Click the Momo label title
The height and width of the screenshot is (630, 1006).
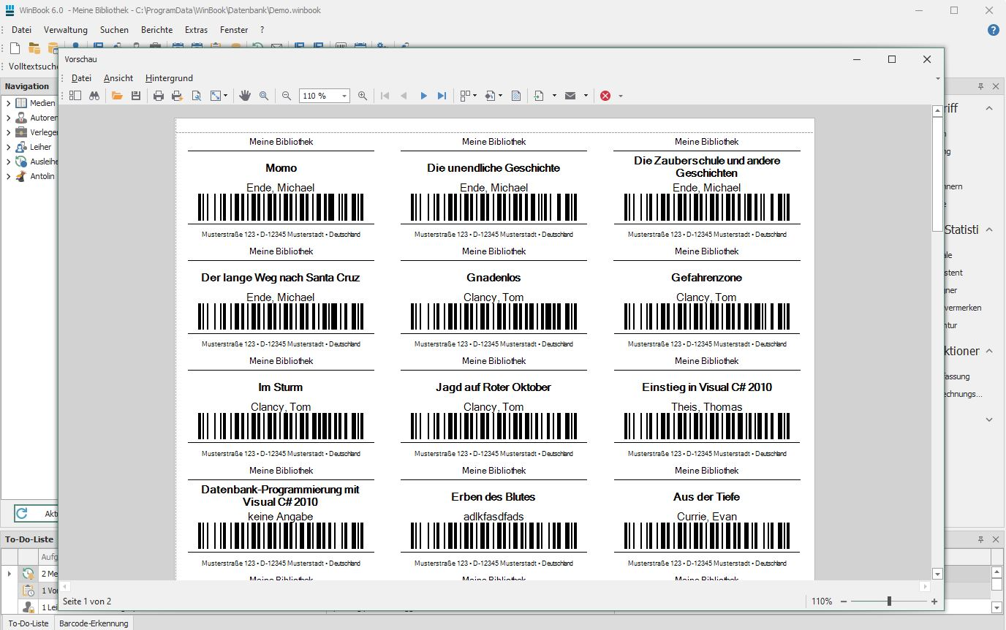tap(281, 168)
